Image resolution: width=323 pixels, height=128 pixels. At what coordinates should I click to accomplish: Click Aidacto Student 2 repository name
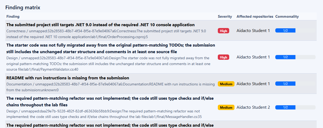[253, 107]
